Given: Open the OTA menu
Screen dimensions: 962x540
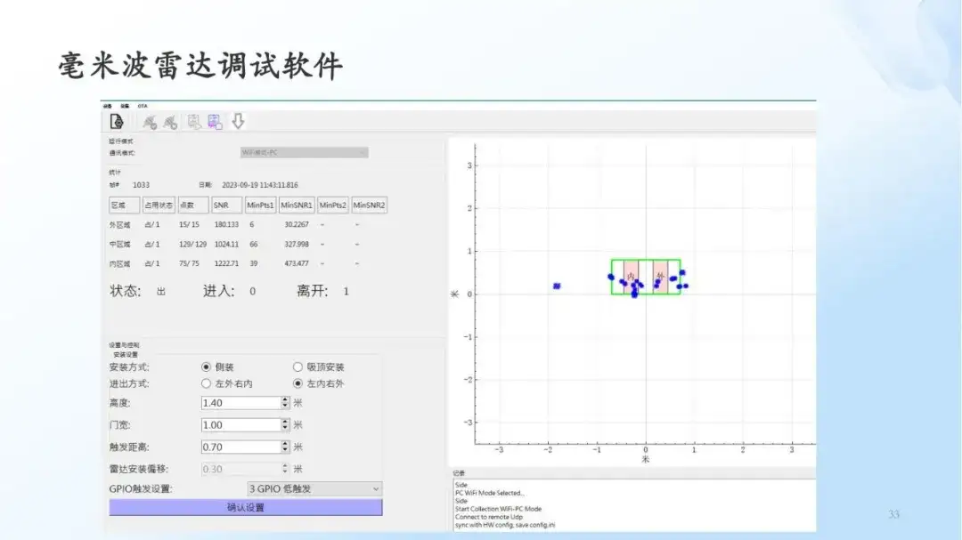Looking at the screenshot, I should pyautogui.click(x=143, y=106).
